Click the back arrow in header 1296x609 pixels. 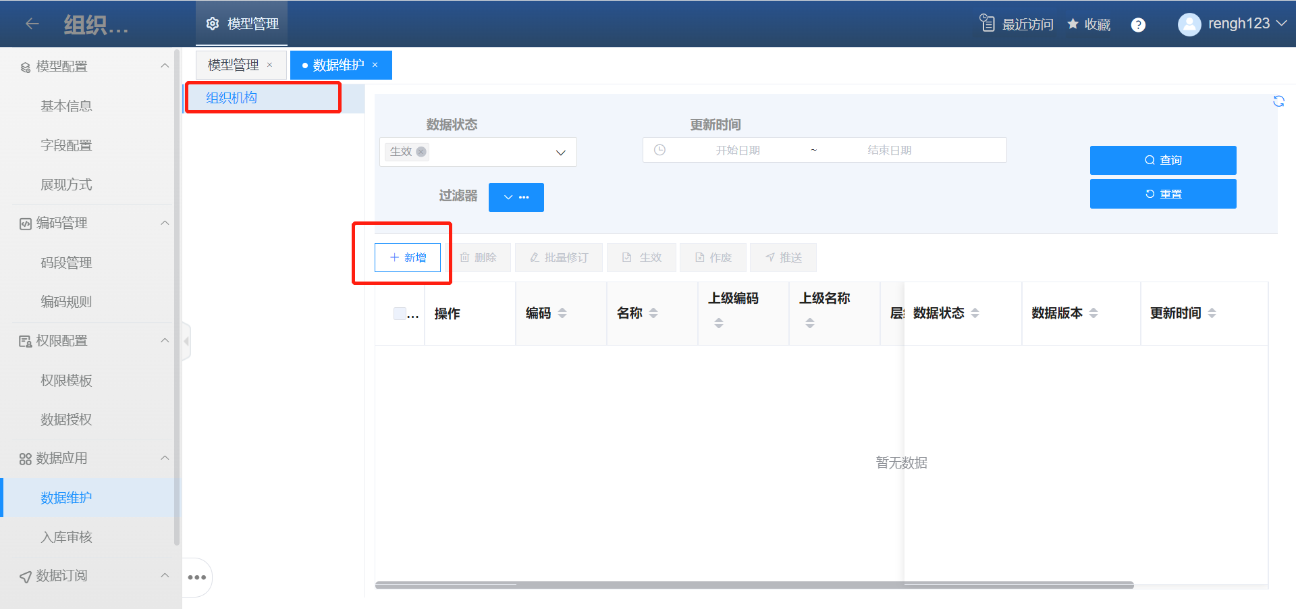(x=32, y=24)
